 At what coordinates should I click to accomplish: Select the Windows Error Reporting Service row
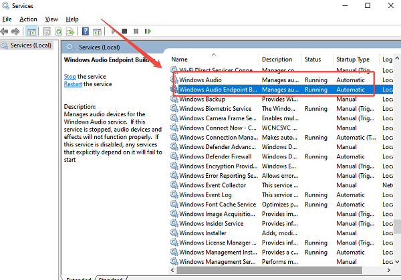tap(281, 175)
